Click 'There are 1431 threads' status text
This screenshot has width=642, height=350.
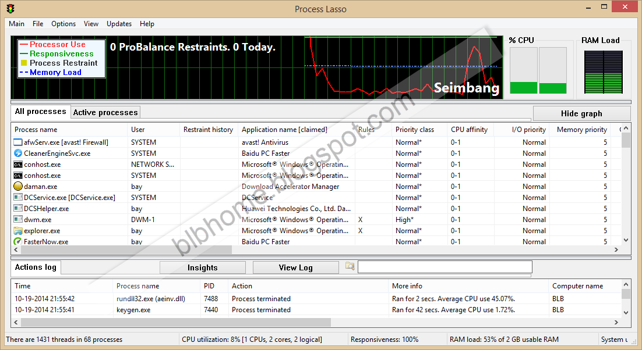tap(64, 340)
